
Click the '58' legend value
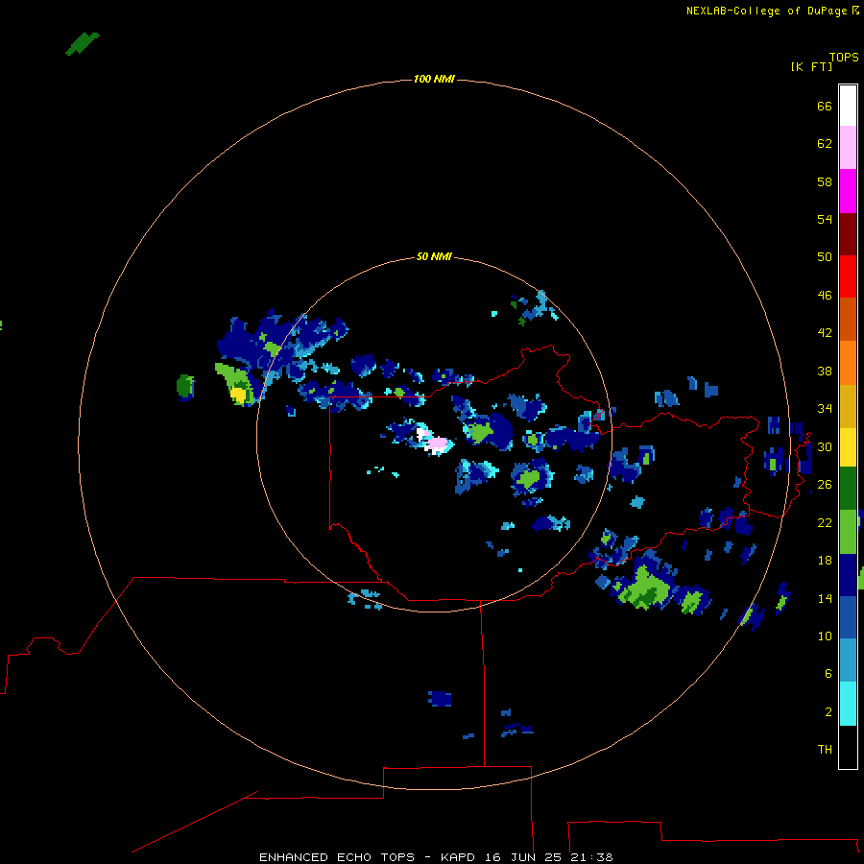825,181
